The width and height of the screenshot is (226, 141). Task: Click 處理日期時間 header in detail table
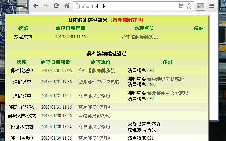tap(56, 62)
